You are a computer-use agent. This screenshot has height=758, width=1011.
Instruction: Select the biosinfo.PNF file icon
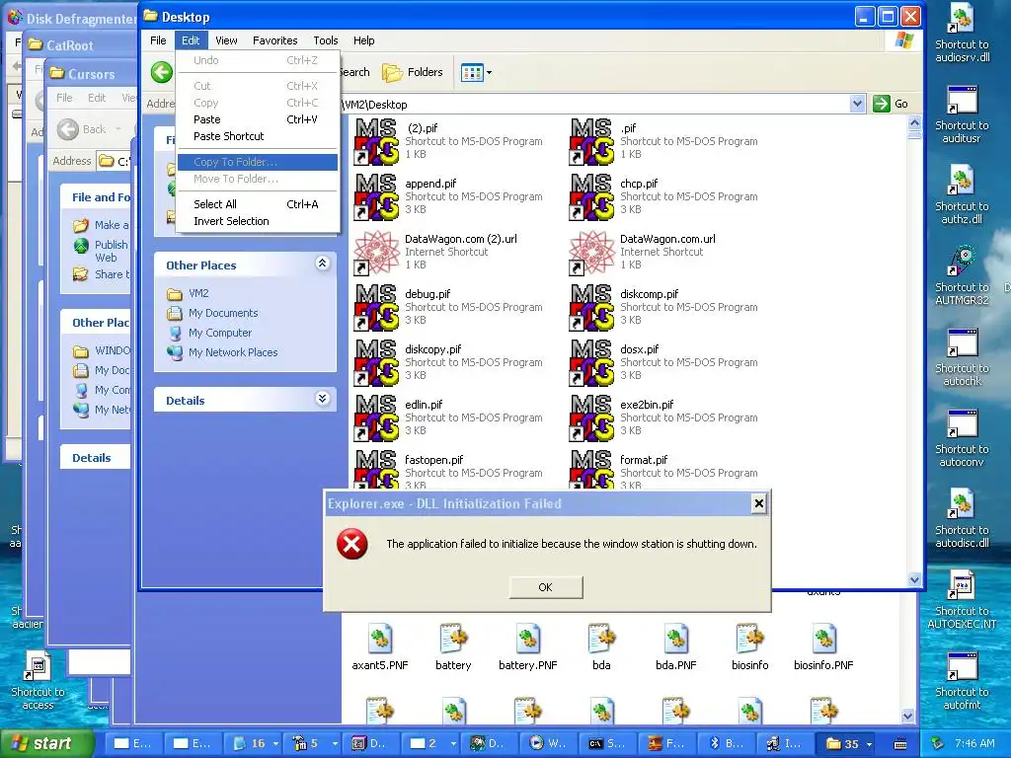pyautogui.click(x=823, y=647)
